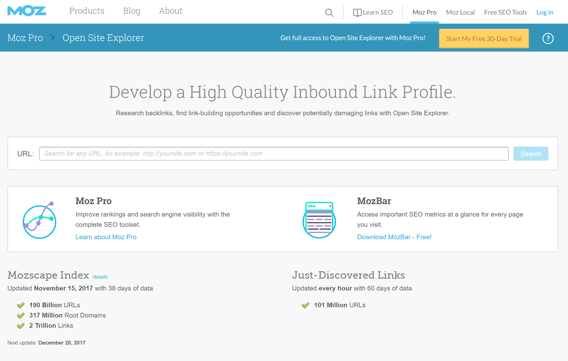The image size is (568, 361).
Task: Start My Free 30-Day Trial button
Action: [484, 39]
